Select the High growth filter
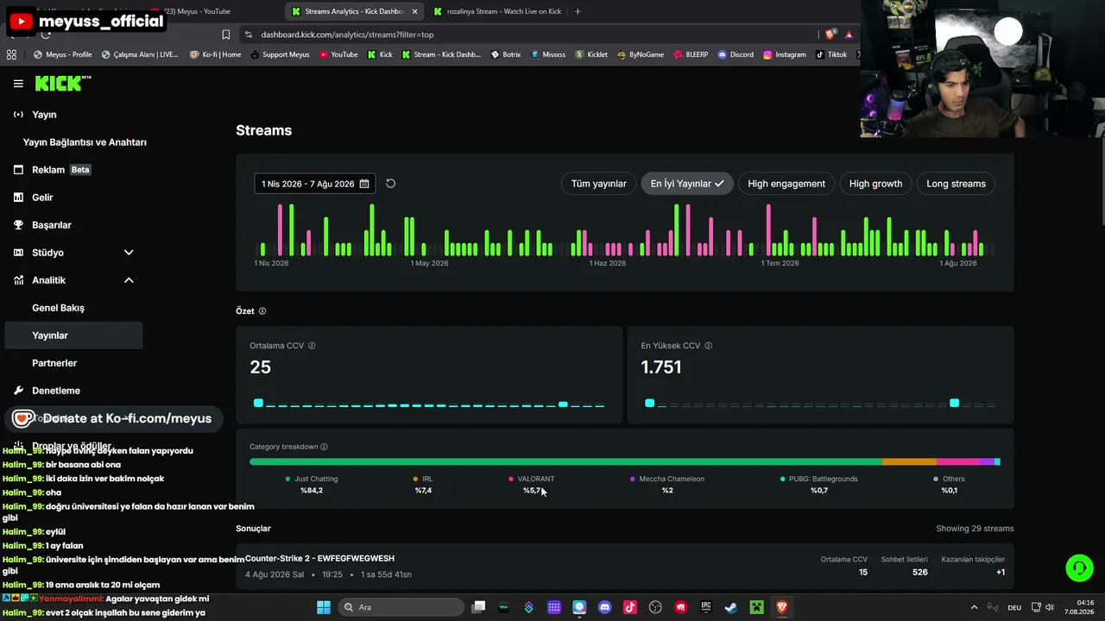 pos(875,184)
